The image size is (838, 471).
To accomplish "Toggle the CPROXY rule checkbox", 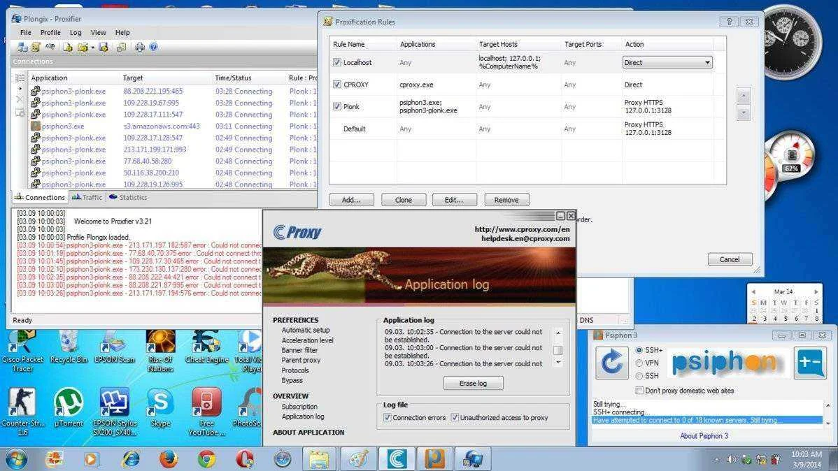I will coord(336,85).
